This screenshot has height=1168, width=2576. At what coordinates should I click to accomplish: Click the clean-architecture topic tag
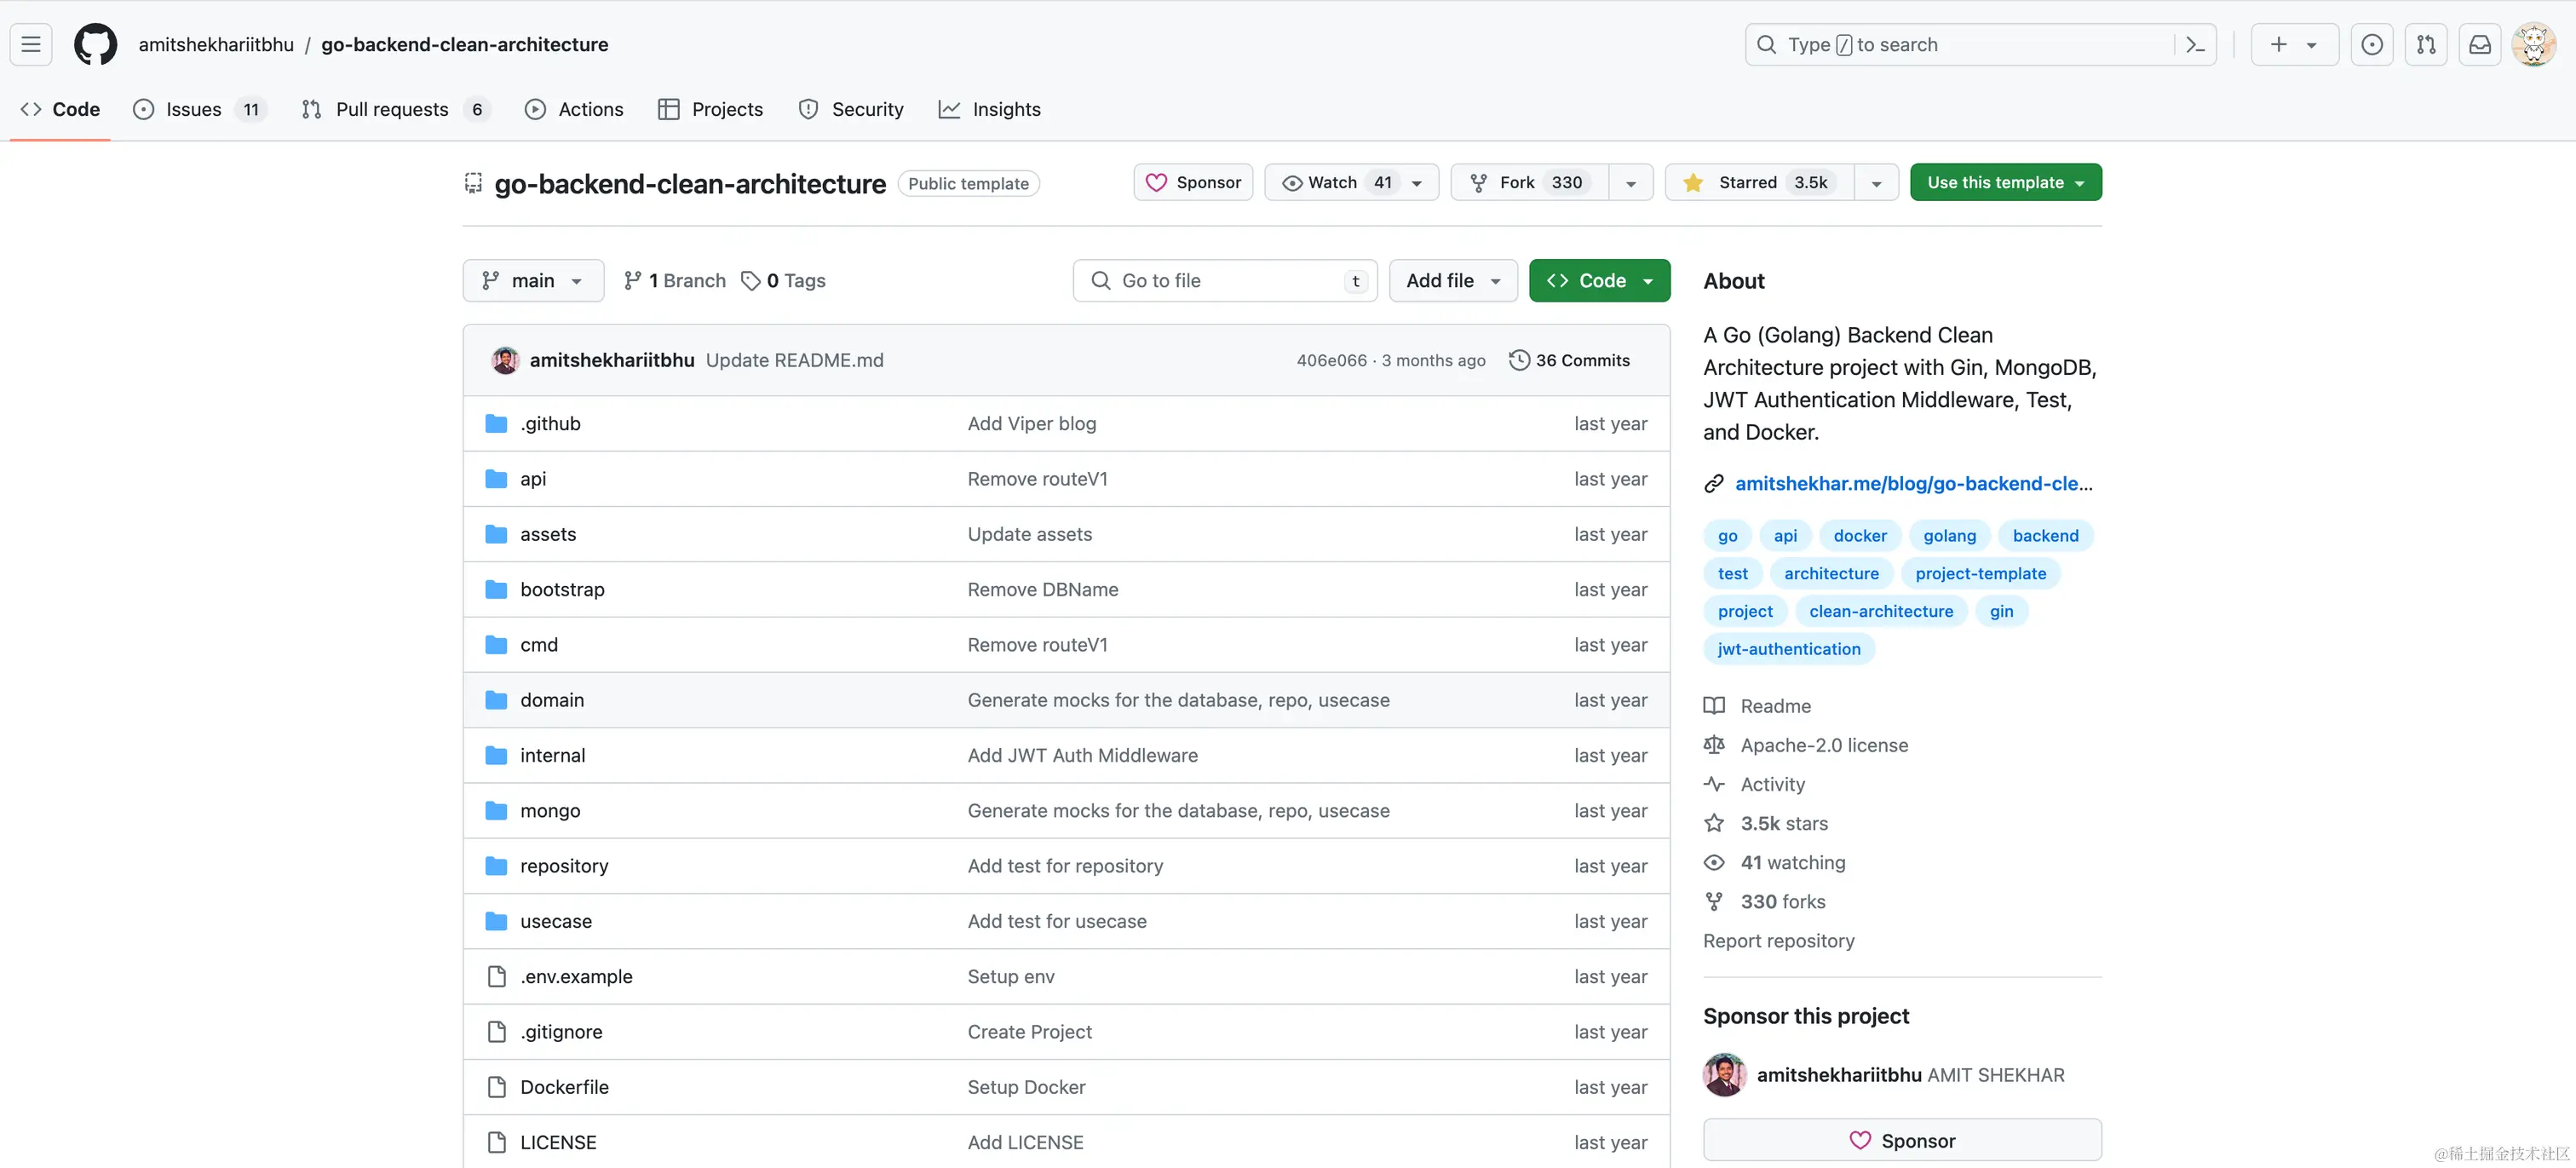pyautogui.click(x=1880, y=611)
